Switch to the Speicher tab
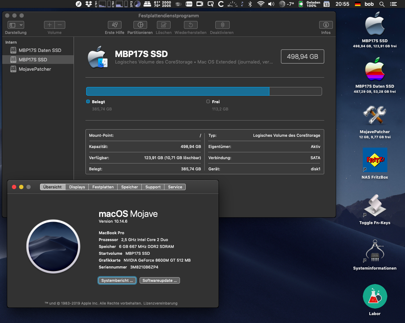The height and width of the screenshot is (323, 405). point(130,187)
